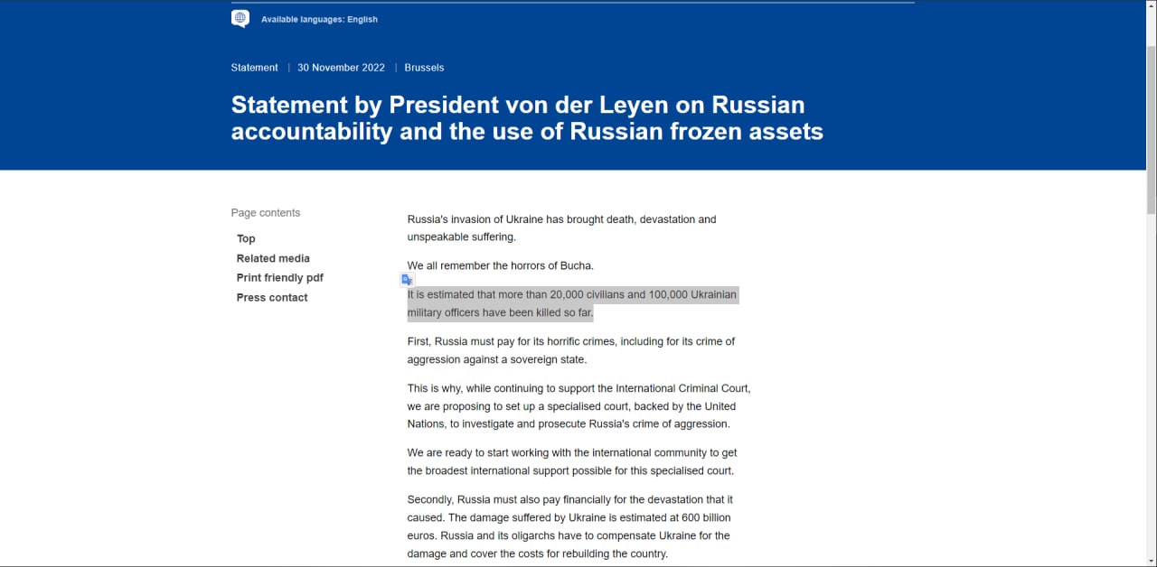Click paragraph starting 'Secondly, Russia must also pay'

click(x=569, y=526)
